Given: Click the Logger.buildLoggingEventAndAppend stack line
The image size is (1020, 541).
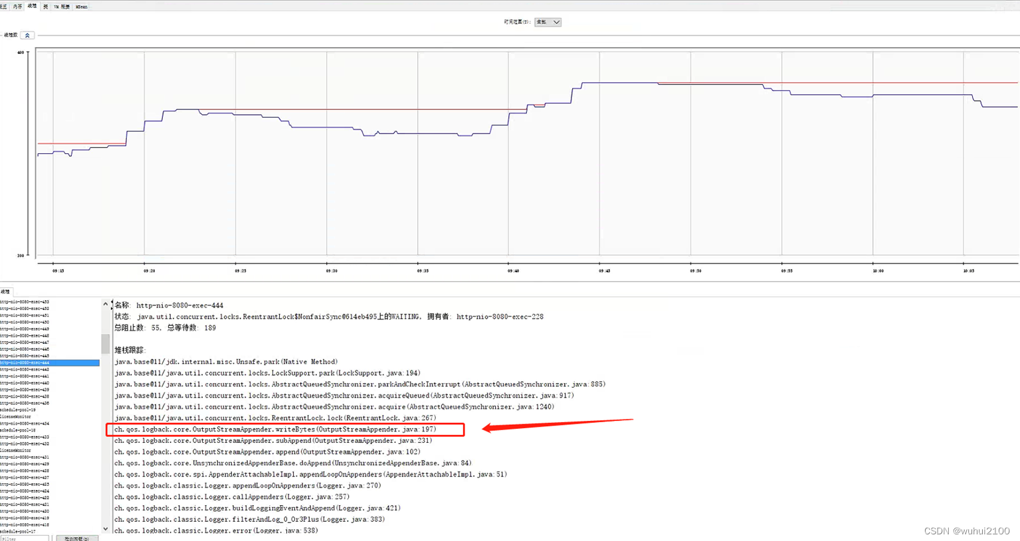Looking at the screenshot, I should [257, 508].
